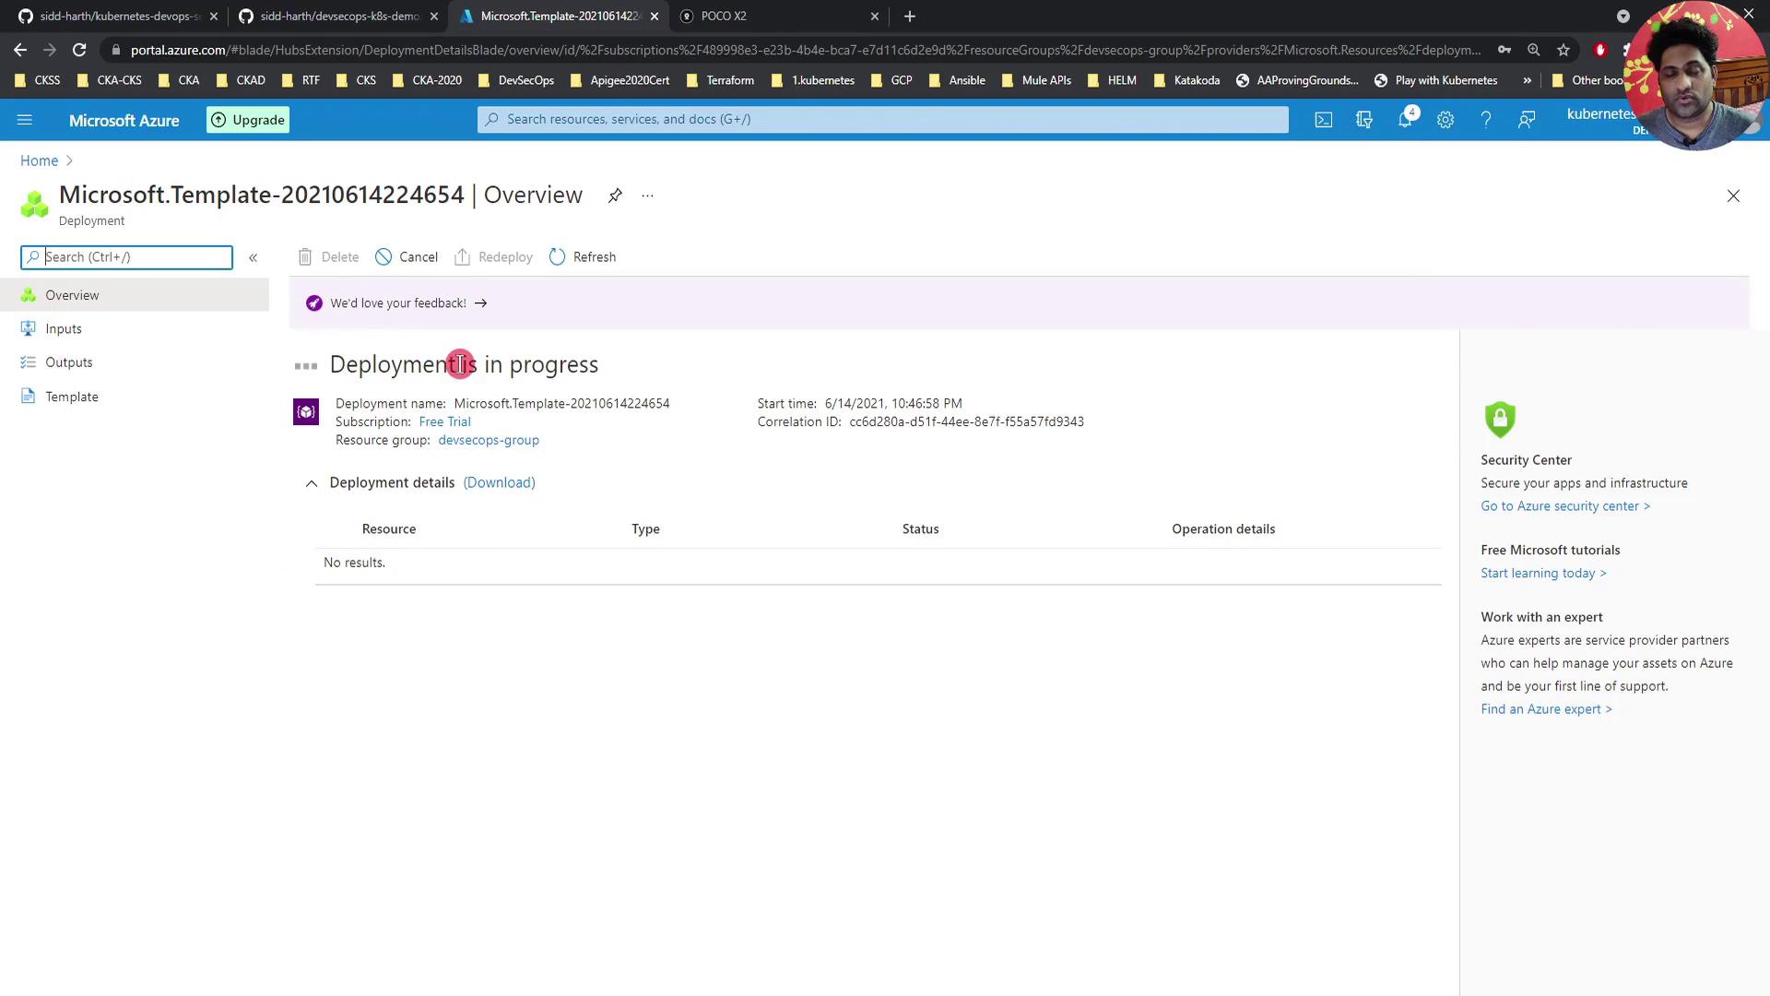Select the Outputs menu item
The width and height of the screenshot is (1770, 996).
[x=69, y=362]
